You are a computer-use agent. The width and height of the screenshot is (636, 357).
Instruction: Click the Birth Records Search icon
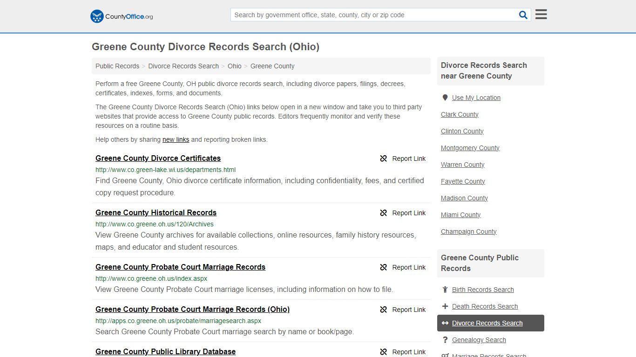tap(445, 290)
